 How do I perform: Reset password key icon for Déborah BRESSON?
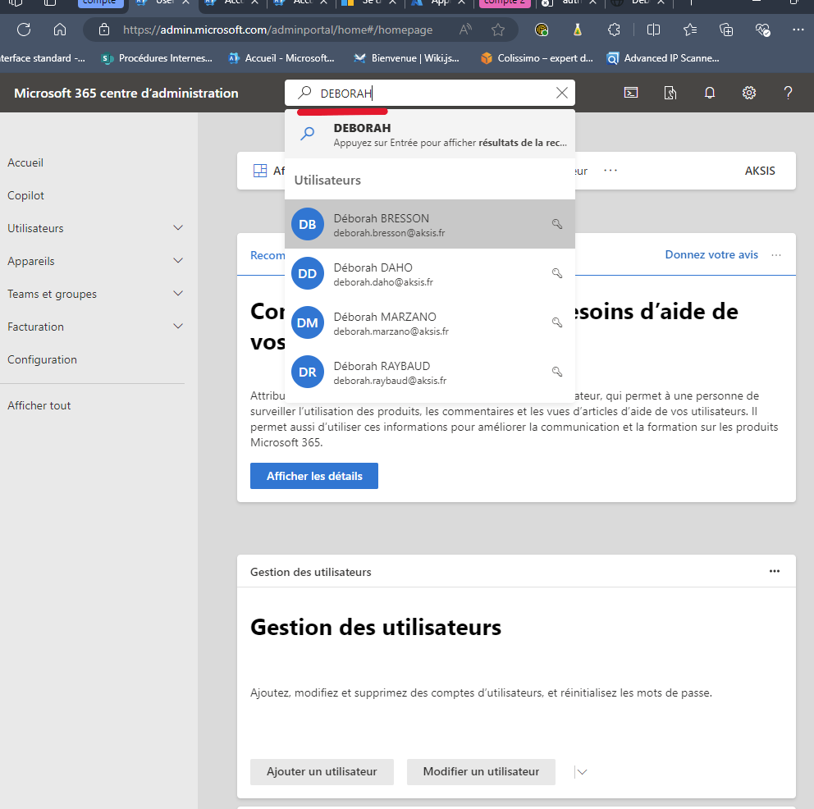pyautogui.click(x=557, y=224)
